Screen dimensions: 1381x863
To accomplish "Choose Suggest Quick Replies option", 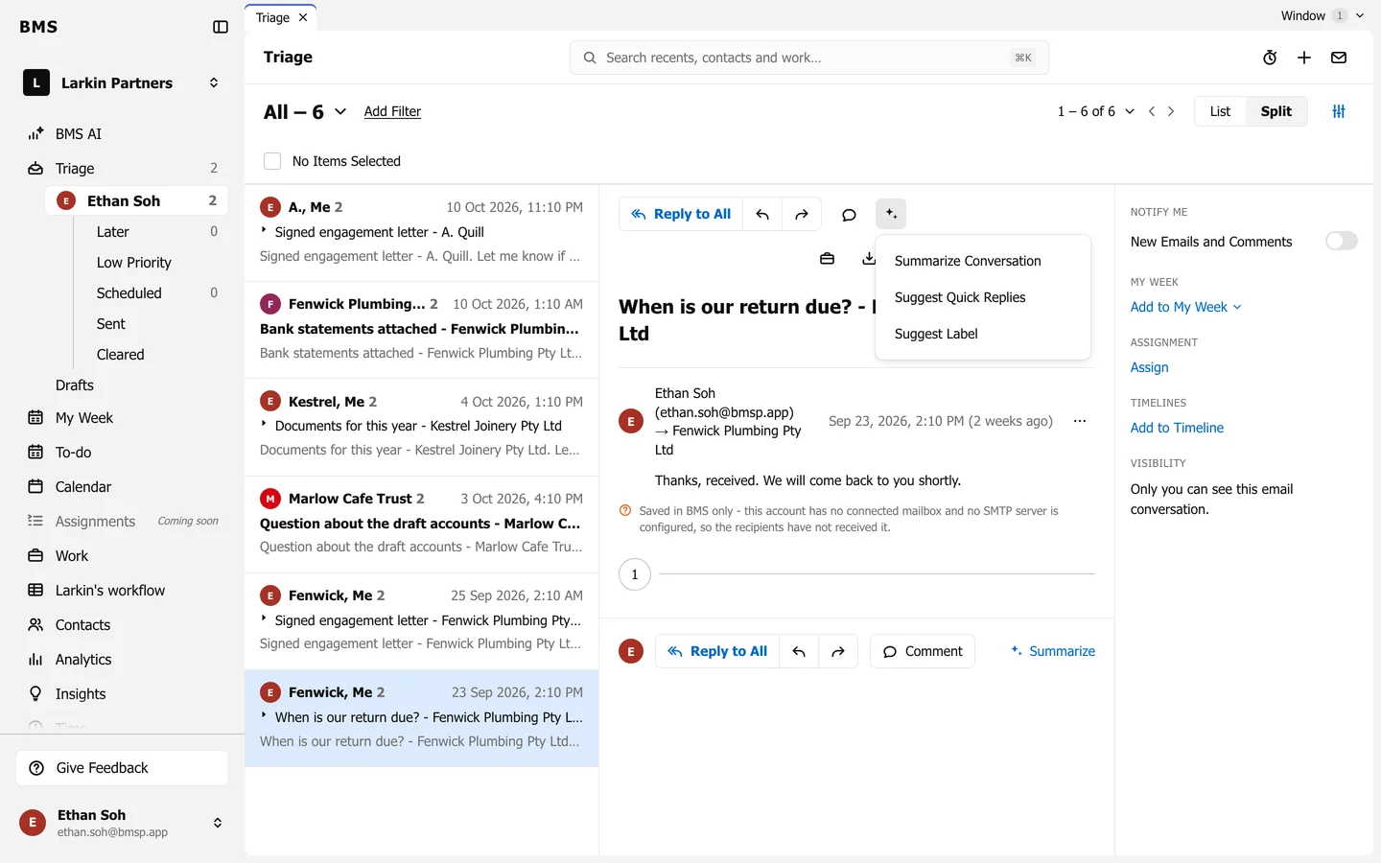I will [x=983, y=297].
